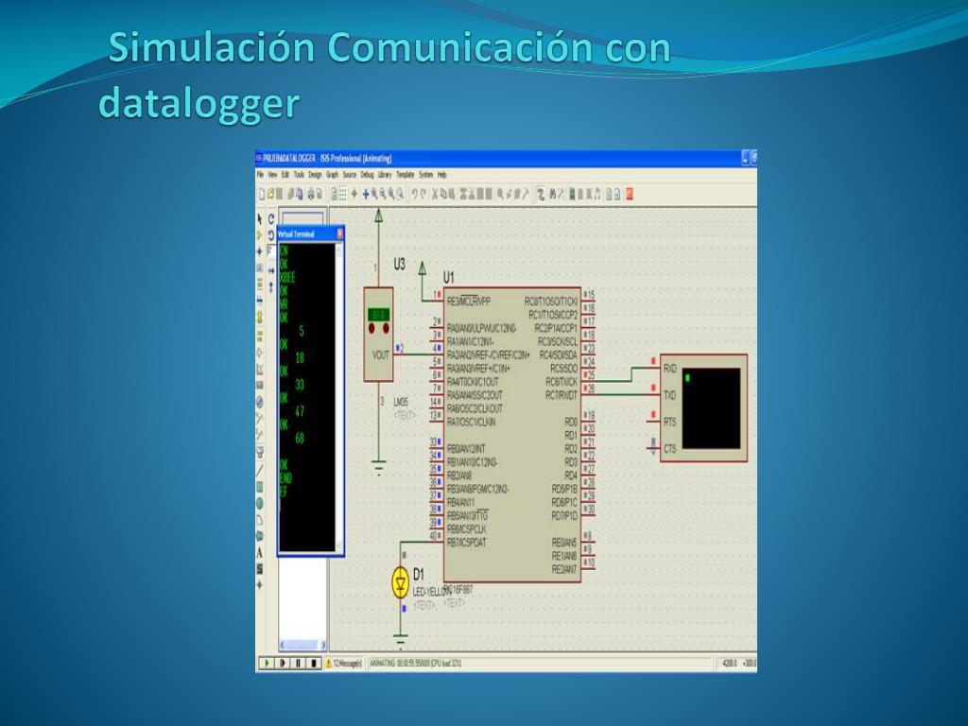Click the horizontal mirror arrow icon
The height and width of the screenshot is (726, 968).
(271, 270)
